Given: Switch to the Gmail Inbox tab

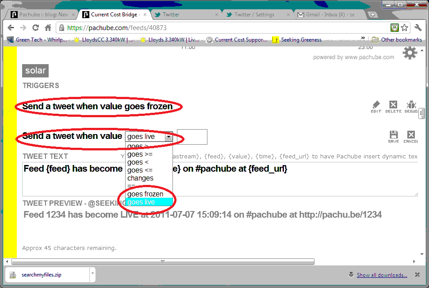Looking at the screenshot, I should tap(330, 15).
